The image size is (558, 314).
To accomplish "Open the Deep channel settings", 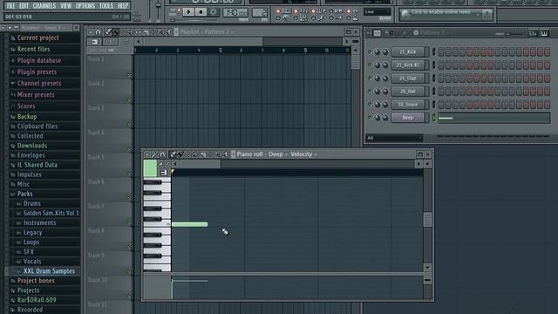I will (408, 118).
